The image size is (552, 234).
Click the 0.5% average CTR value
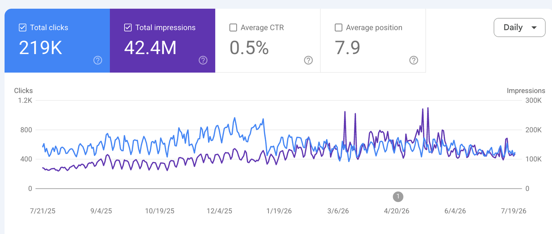tap(249, 47)
